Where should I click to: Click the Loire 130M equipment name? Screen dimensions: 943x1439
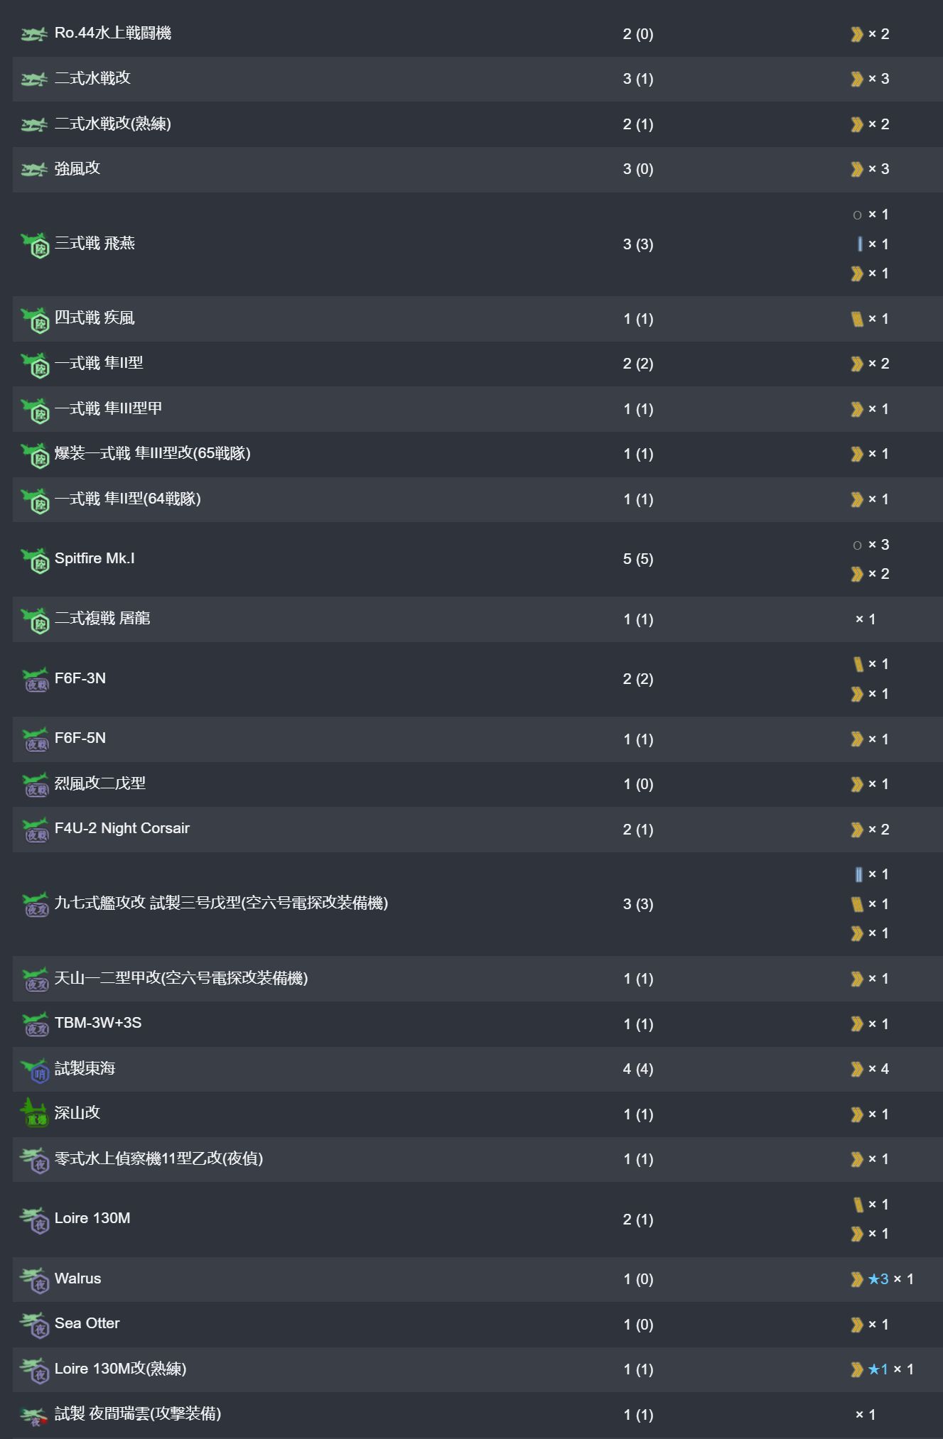click(x=92, y=1218)
